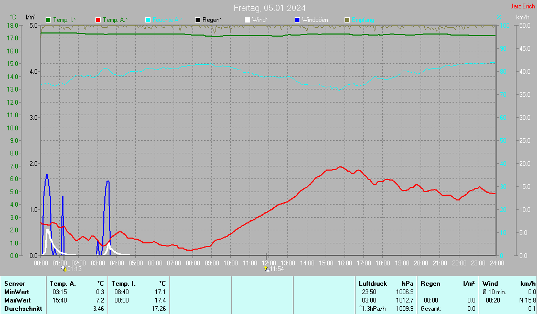Click the cyan humidity legend swatch

[148, 20]
